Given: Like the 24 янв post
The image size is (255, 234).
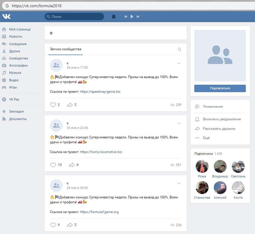Looking at the screenshot, I should (x=53, y=225).
